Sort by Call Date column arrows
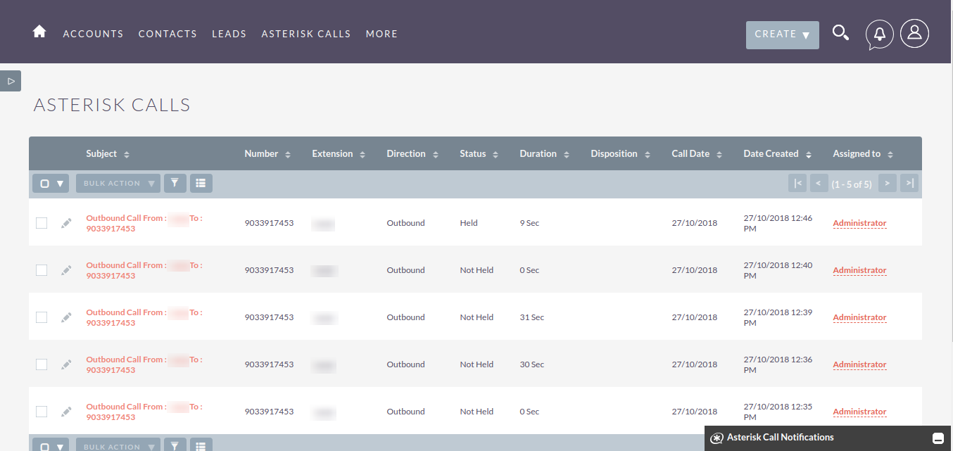The height and width of the screenshot is (451, 953). (x=719, y=154)
